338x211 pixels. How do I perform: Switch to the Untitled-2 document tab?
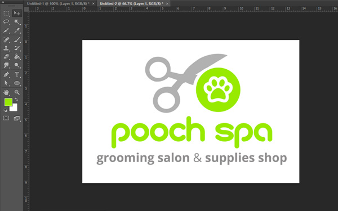[131, 3]
